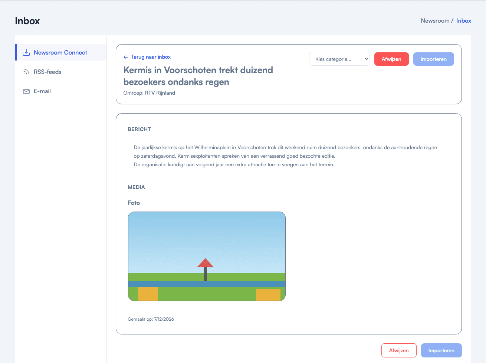The width and height of the screenshot is (486, 363).
Task: Click the MEDIA section heading
Action: [137, 187]
